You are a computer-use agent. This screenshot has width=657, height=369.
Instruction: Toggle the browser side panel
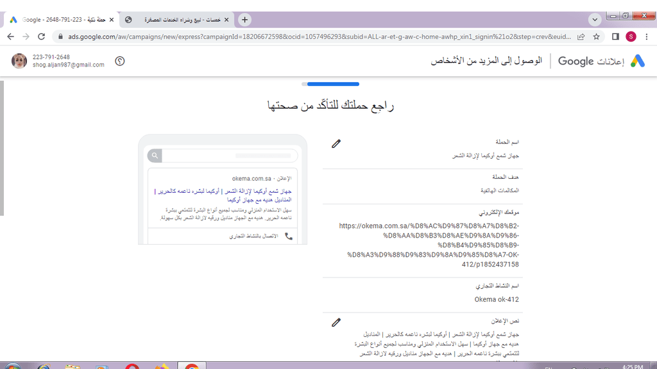point(615,37)
